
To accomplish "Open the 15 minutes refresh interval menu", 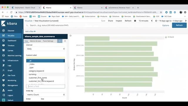I will (x=143, y=21).
